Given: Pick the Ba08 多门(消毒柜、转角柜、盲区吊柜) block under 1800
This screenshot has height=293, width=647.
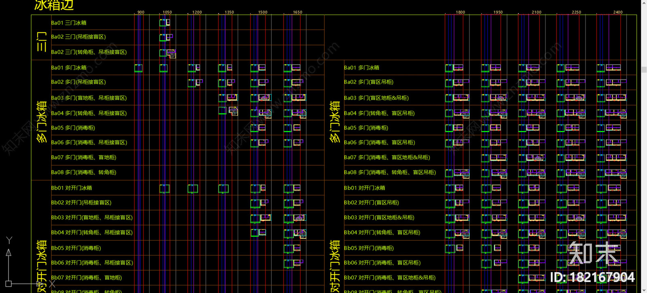Looking at the screenshot, I should [x=457, y=174].
